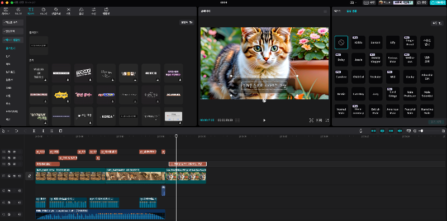Hide the second text track with eye icon
447x221 pixels.
click(x=15, y=158)
